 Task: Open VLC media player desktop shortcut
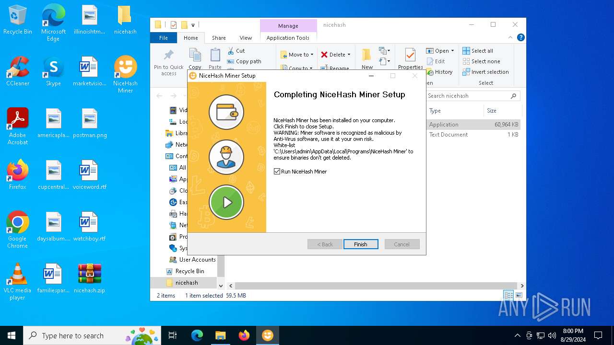pyautogui.click(x=18, y=281)
